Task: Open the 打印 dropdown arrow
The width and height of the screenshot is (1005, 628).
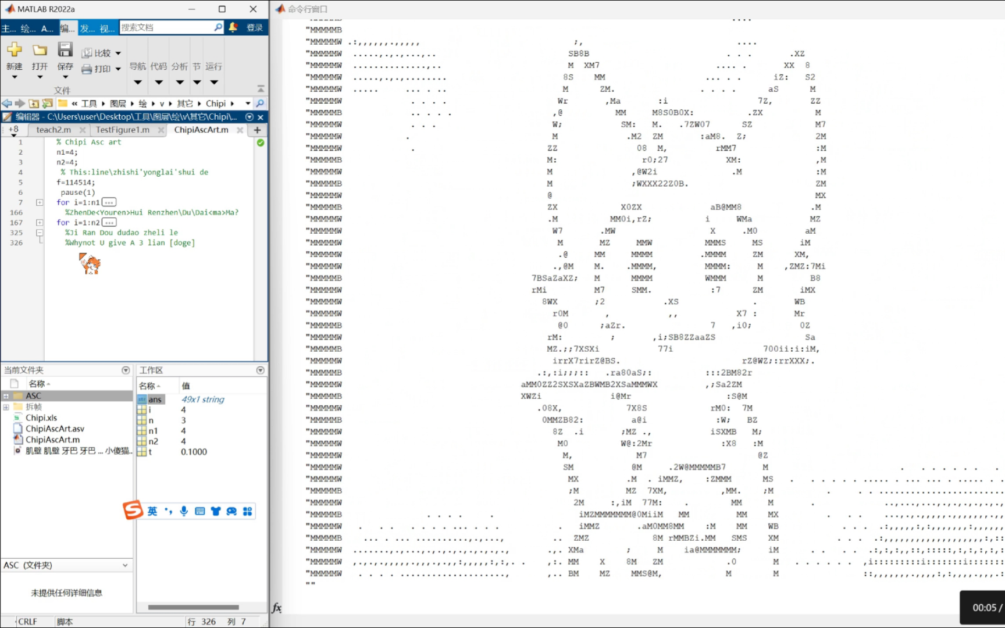Action: click(118, 69)
